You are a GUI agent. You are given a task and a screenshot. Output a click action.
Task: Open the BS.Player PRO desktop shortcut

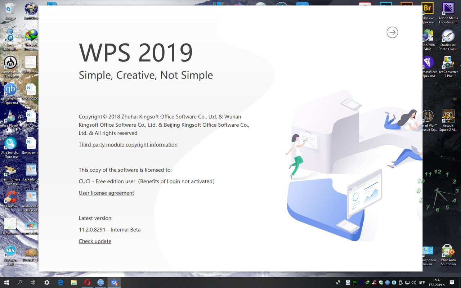[10, 255]
